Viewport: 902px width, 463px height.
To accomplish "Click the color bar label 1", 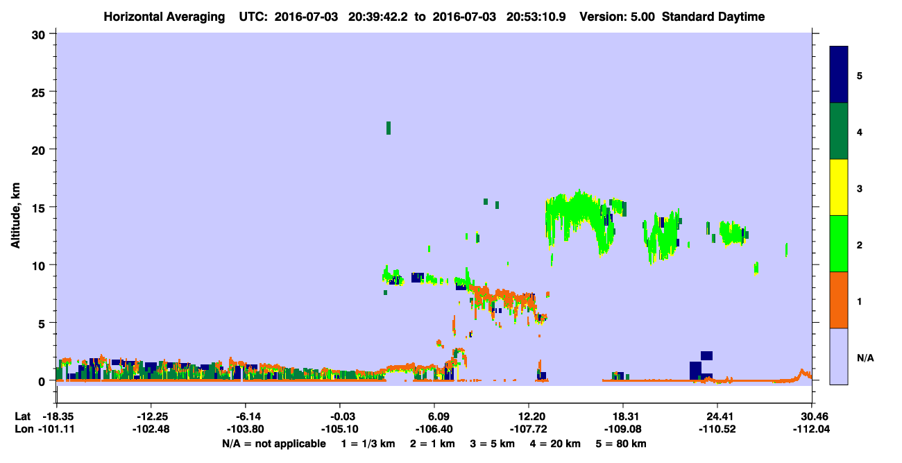I will [860, 301].
